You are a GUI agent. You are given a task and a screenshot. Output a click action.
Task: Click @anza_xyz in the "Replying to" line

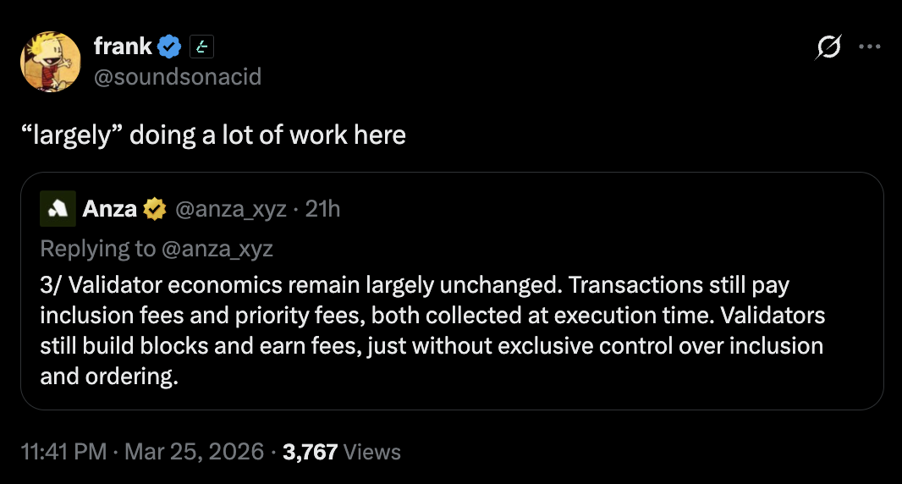point(216,249)
